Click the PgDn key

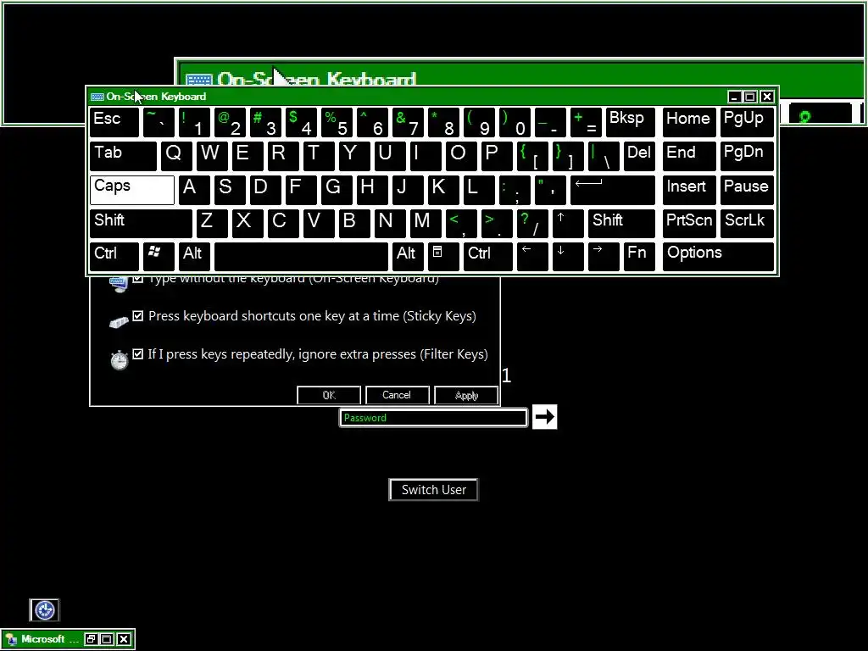pos(747,156)
